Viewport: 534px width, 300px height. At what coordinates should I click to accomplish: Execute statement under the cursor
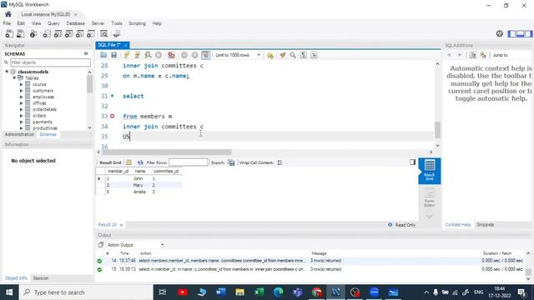[x=137, y=55]
